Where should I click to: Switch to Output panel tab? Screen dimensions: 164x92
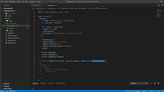(51, 83)
